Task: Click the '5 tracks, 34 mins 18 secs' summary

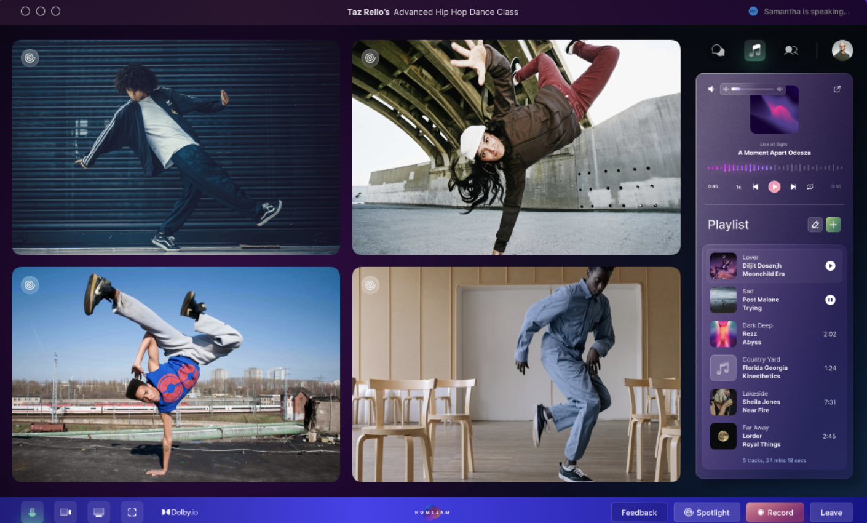Action: click(774, 460)
